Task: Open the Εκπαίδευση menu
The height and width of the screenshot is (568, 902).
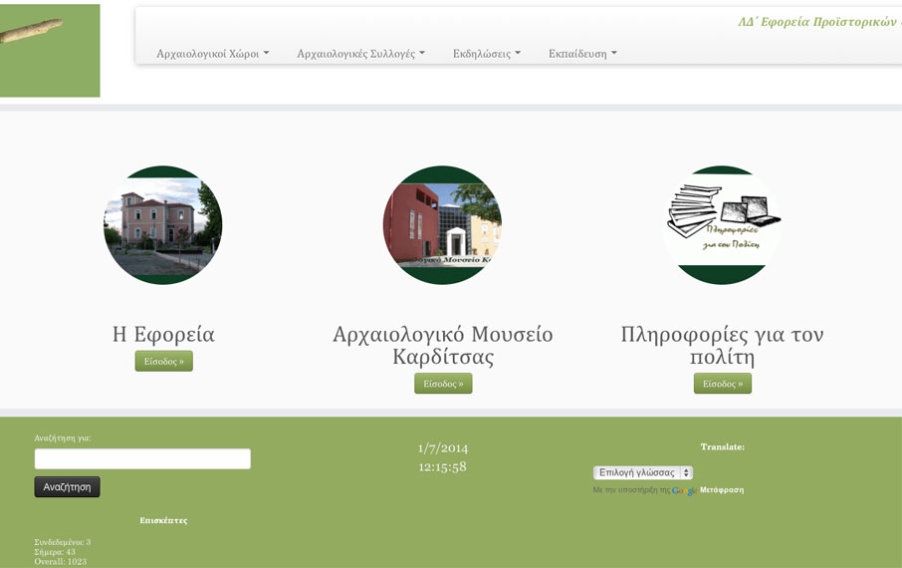Action: point(582,54)
